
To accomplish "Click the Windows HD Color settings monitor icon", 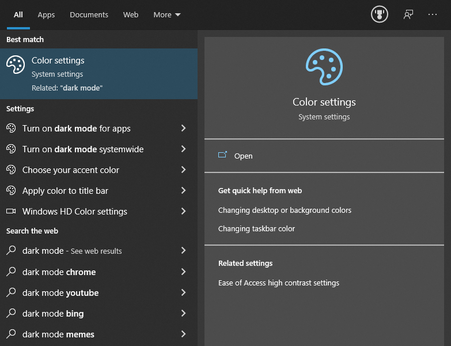I will [11, 212].
